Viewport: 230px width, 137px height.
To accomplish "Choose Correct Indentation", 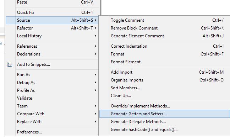I will coord(165,46).
